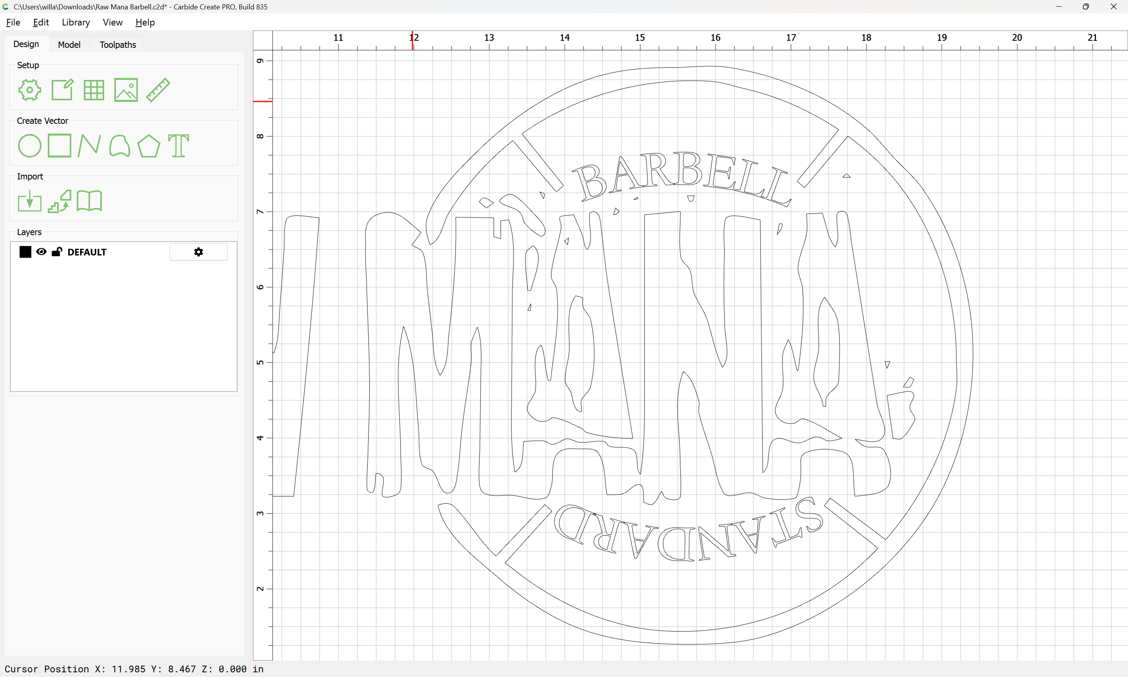Select the Rectangle vector tool
This screenshot has width=1128, height=677.
tap(59, 146)
